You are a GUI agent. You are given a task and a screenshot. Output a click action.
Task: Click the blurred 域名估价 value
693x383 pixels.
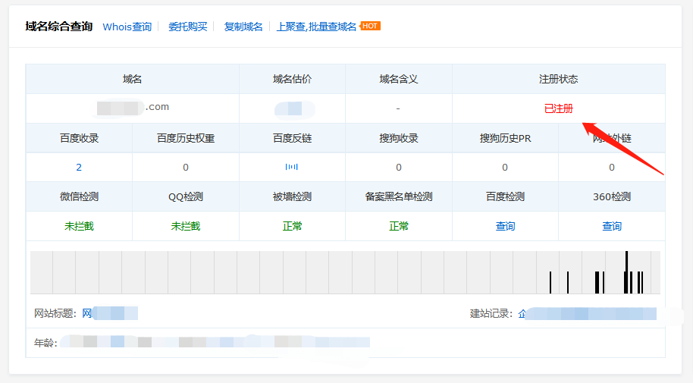point(294,108)
